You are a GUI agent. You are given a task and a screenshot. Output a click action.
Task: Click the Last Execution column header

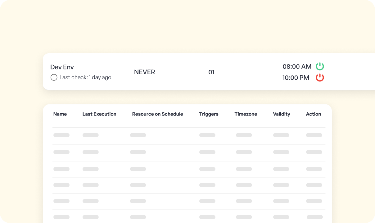[99, 114]
